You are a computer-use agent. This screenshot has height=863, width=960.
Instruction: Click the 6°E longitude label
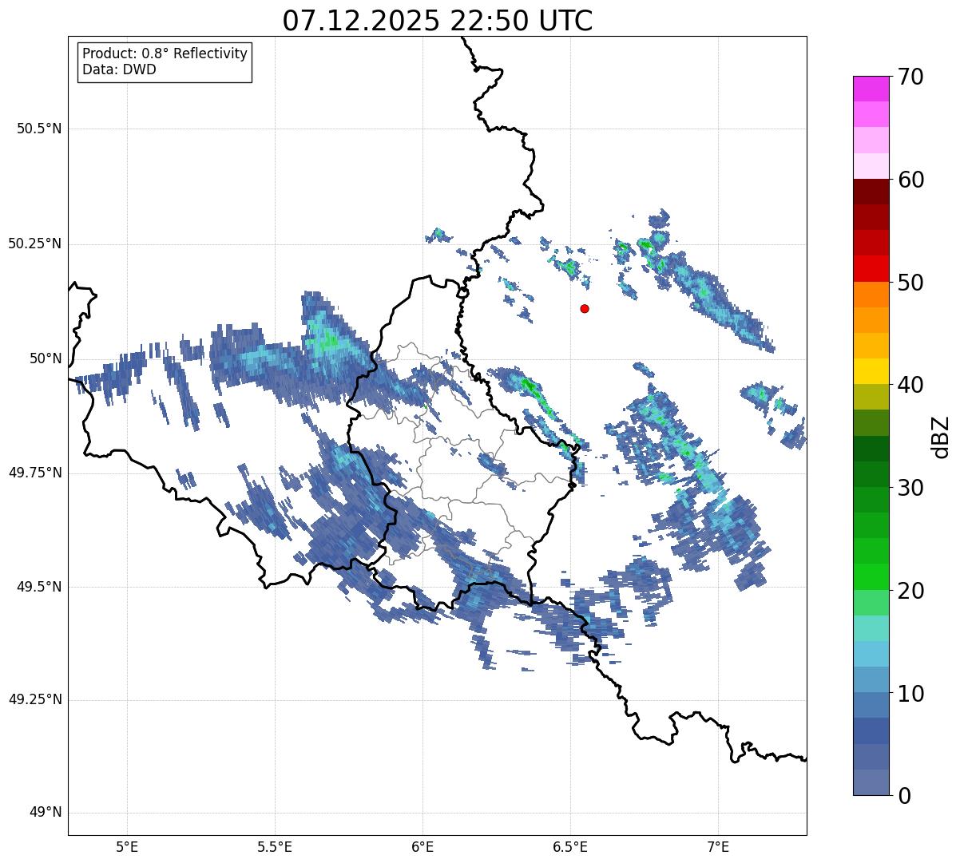(x=422, y=846)
